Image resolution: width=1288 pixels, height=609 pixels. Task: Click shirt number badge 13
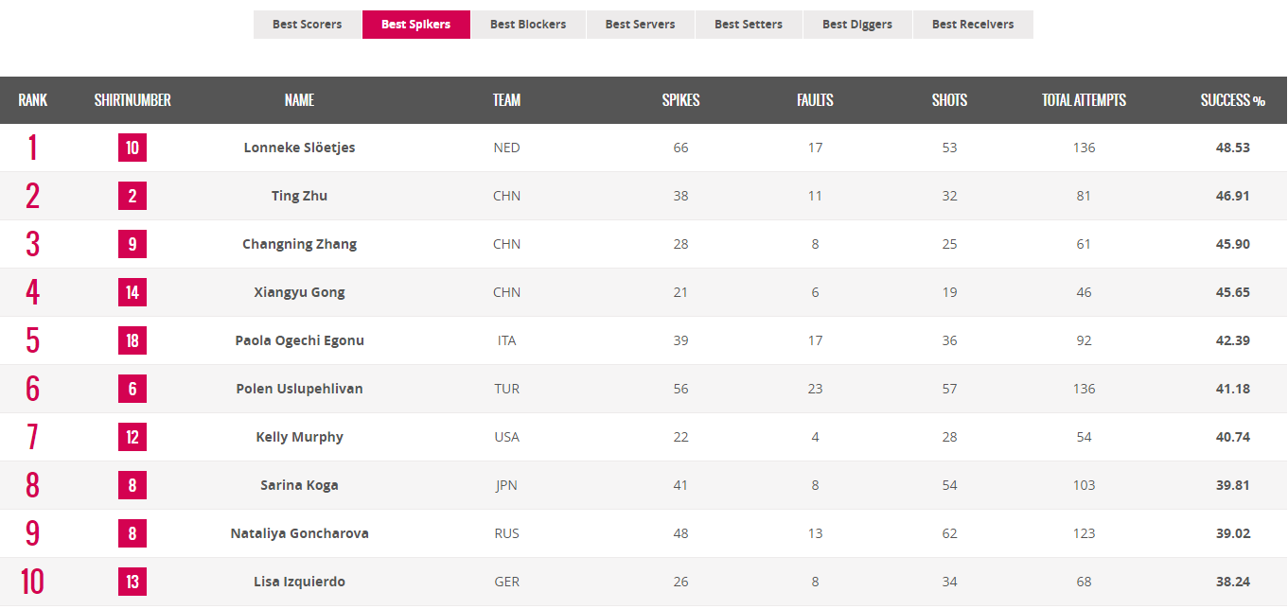(x=132, y=582)
